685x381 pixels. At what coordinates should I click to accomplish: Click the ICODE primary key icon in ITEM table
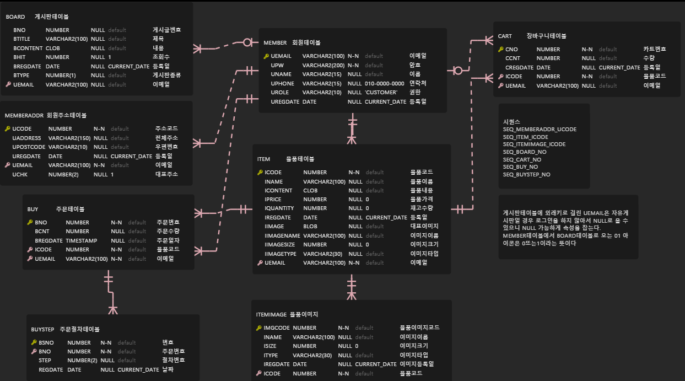coord(260,173)
